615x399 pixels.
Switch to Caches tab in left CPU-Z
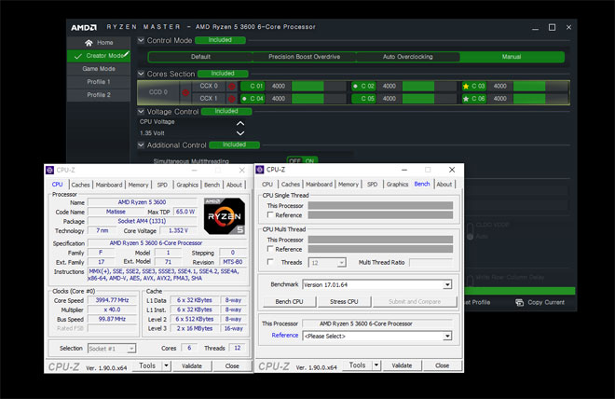point(80,185)
